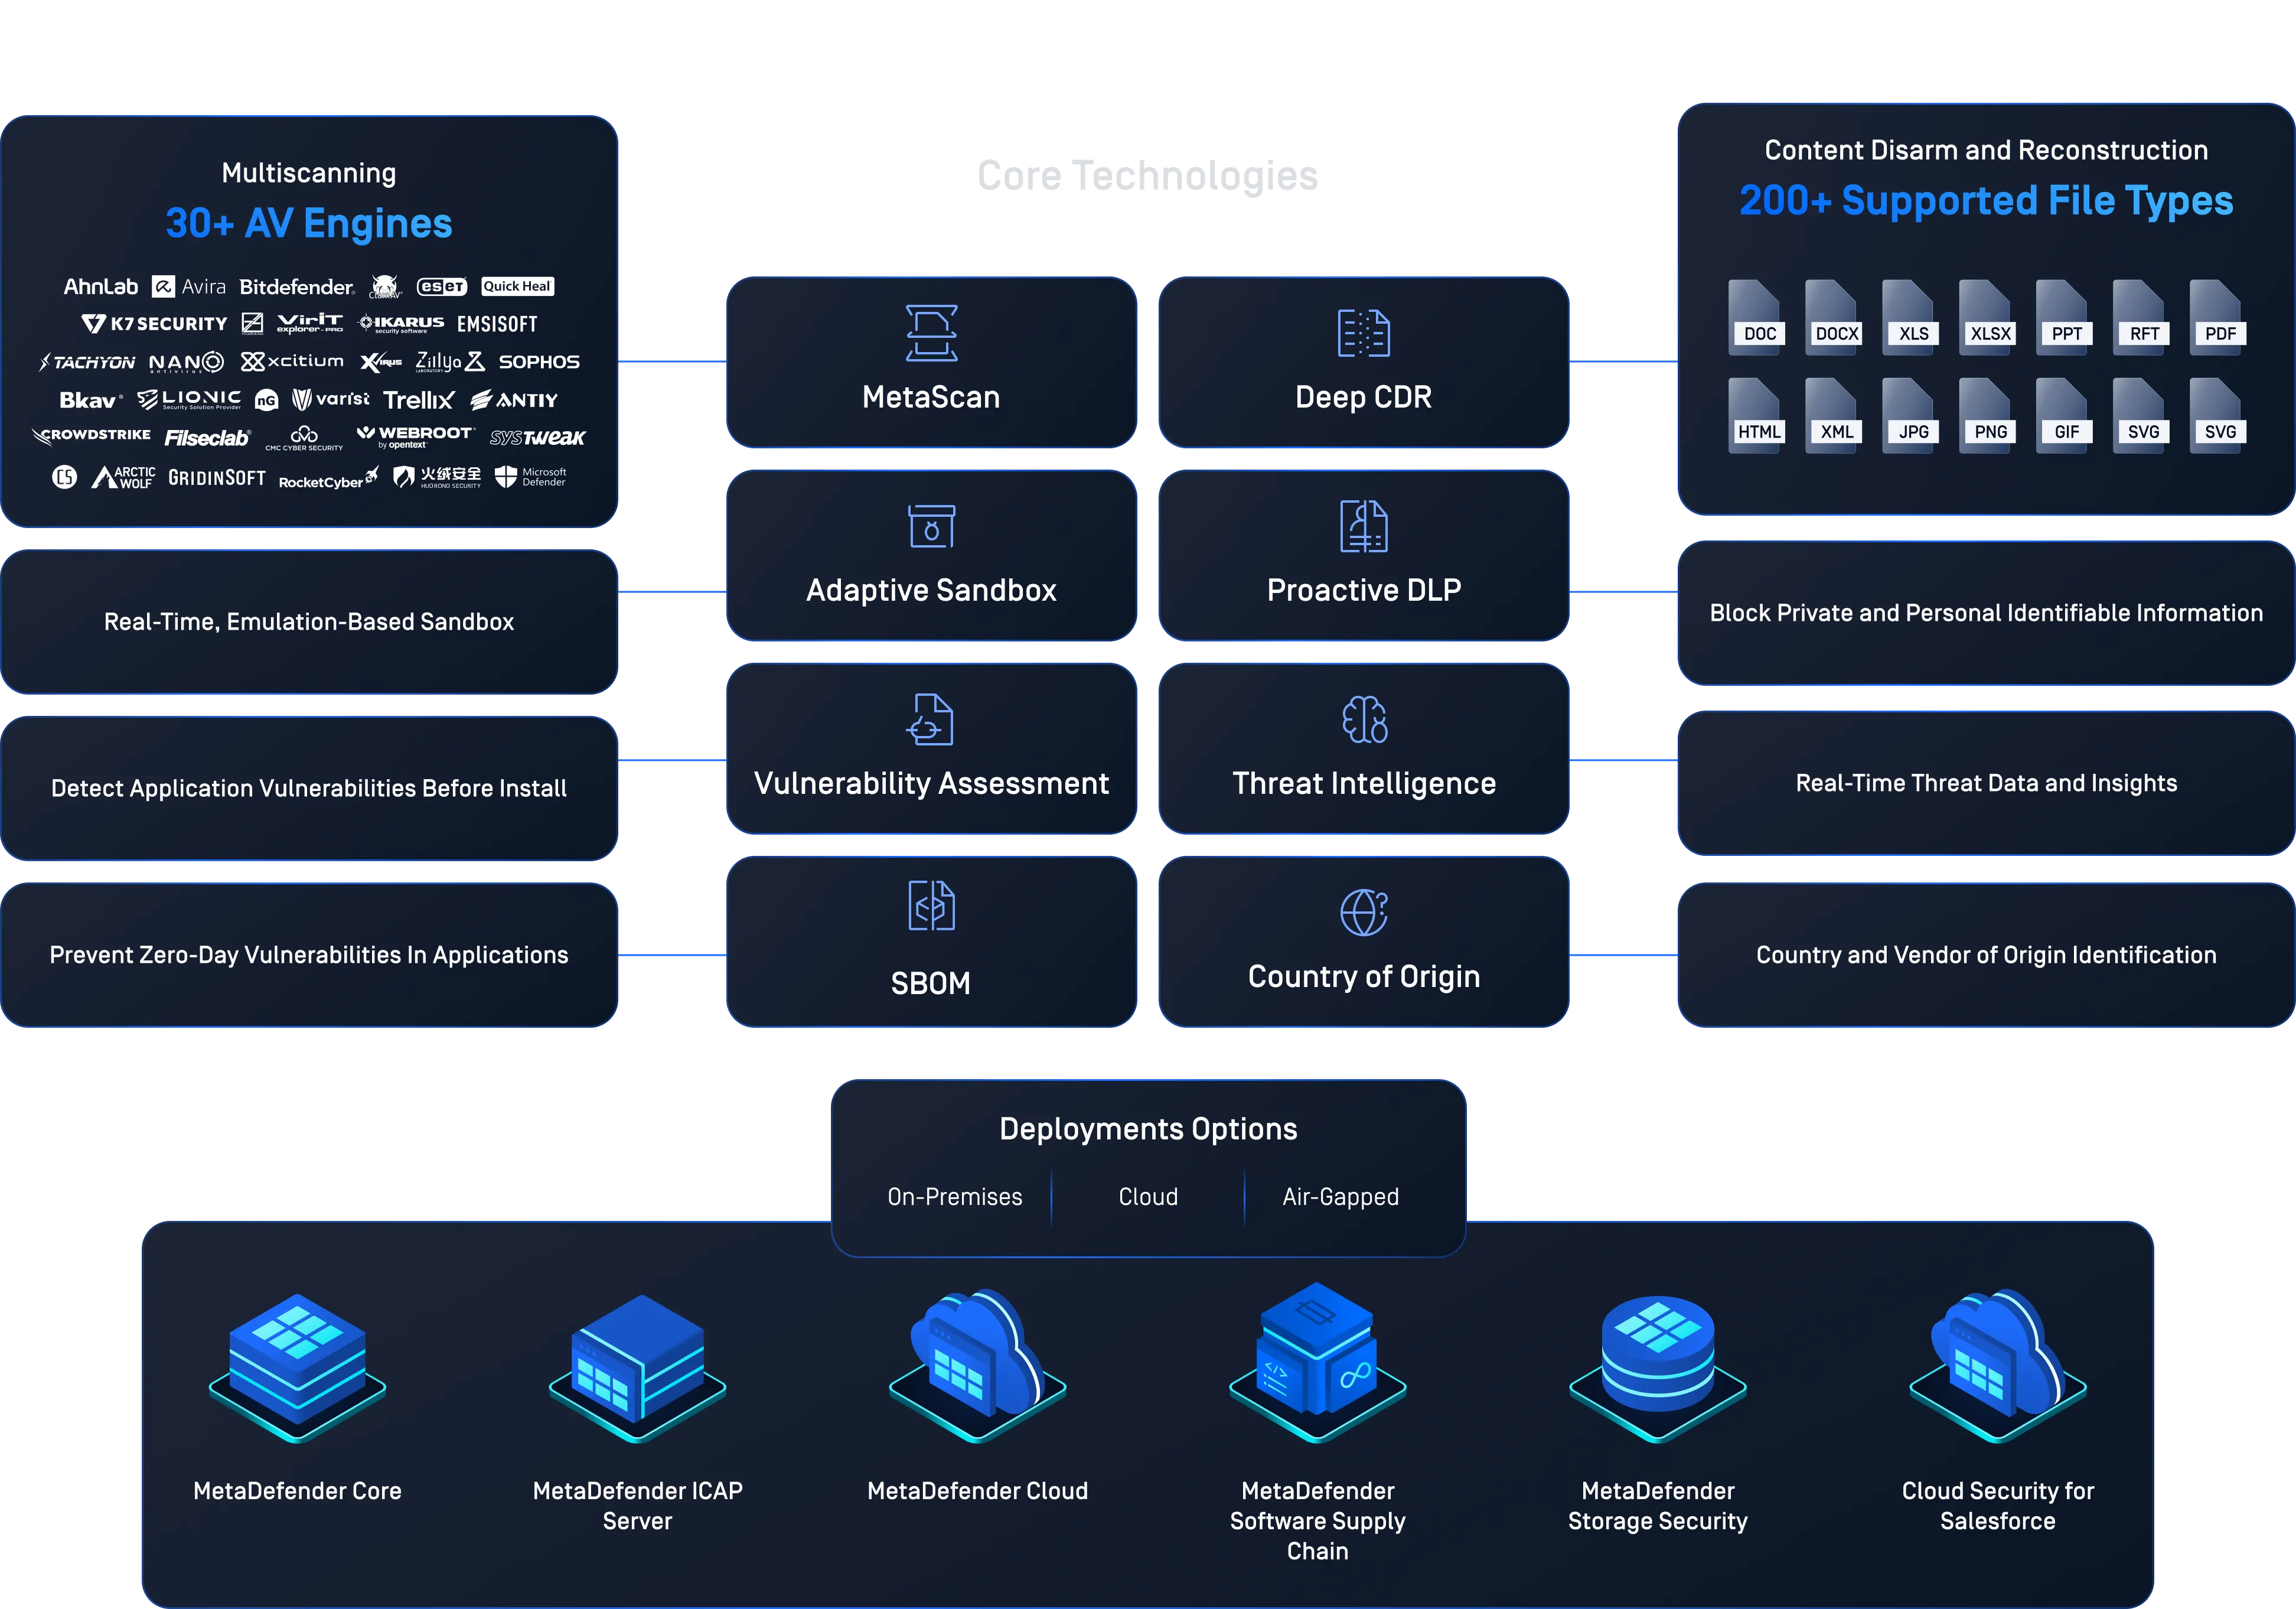Click the HTML file type icon

1757,416
